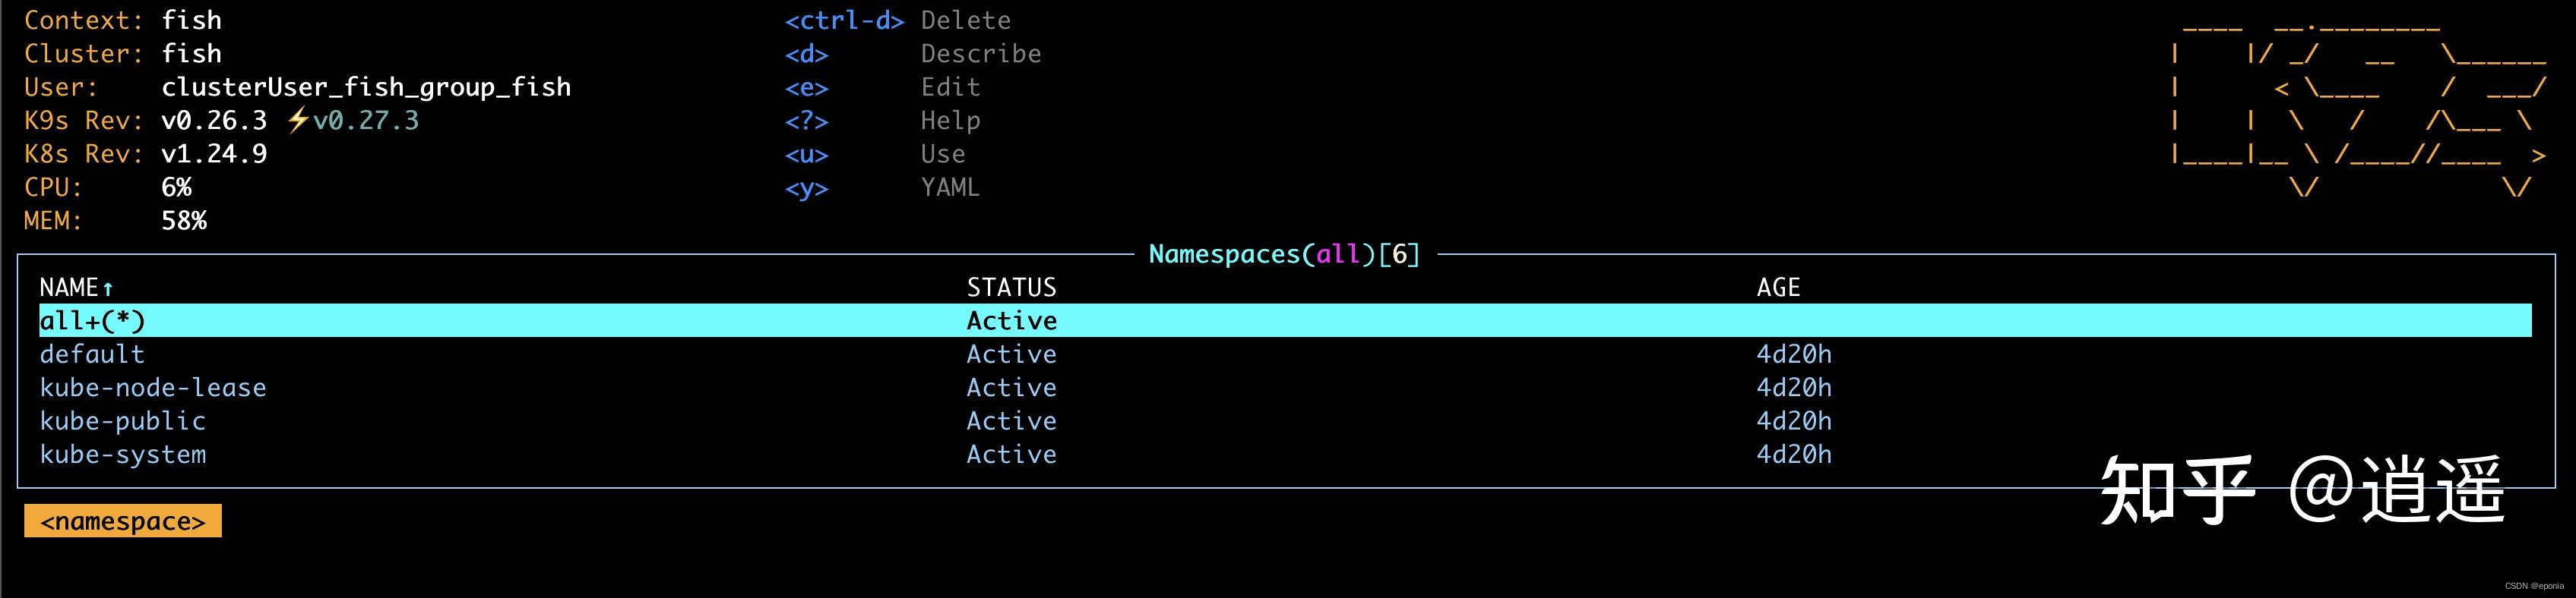The height and width of the screenshot is (598, 2576).
Task: Click the Help shortcut hint
Action: tap(950, 121)
